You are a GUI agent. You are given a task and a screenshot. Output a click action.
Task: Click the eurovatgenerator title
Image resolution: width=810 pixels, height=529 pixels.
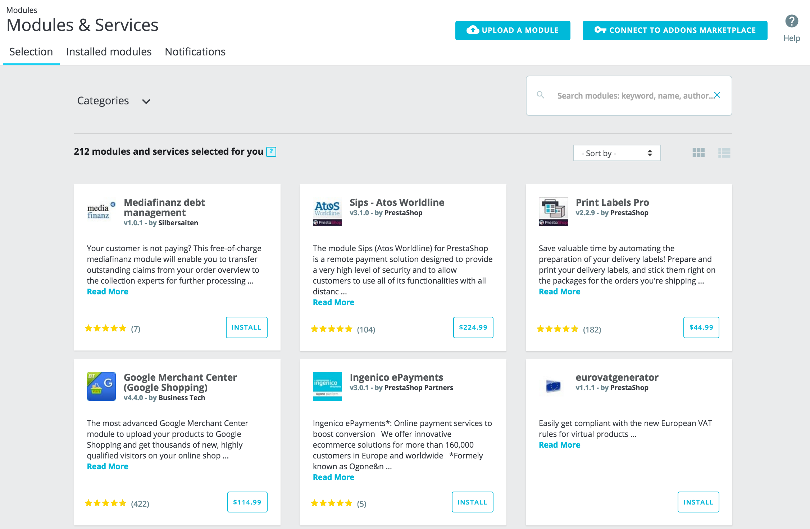coord(617,377)
